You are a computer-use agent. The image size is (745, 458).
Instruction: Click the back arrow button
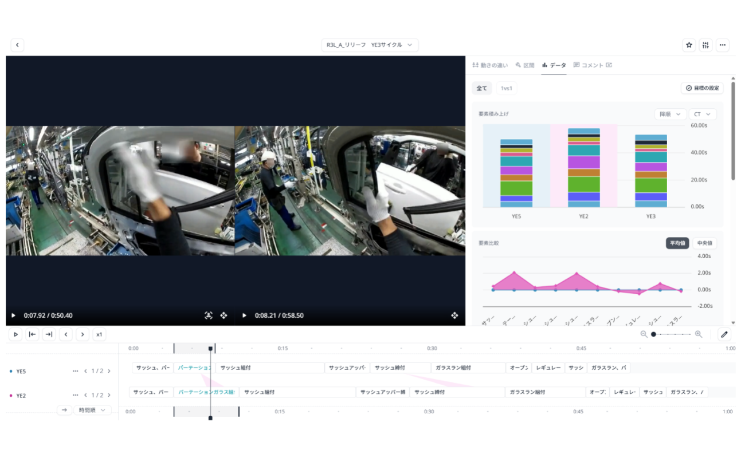point(17,45)
